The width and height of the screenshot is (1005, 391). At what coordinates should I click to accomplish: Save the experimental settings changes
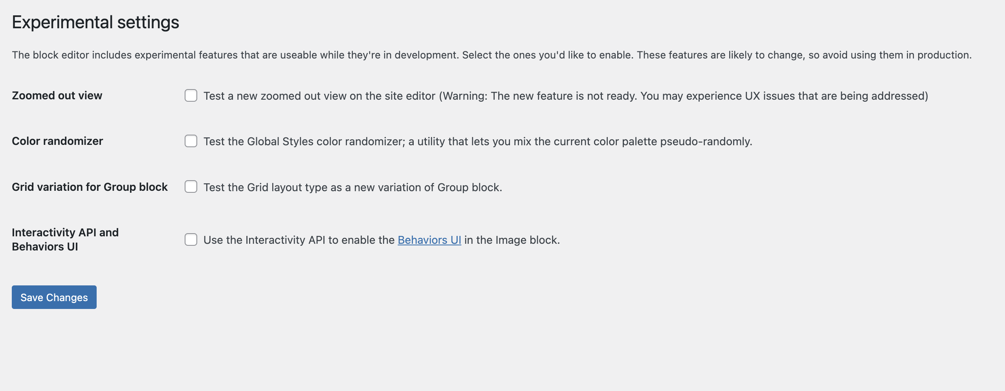[54, 297]
